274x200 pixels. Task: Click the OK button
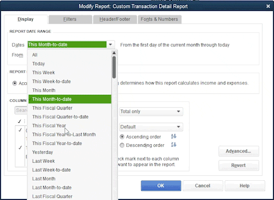click(161, 186)
